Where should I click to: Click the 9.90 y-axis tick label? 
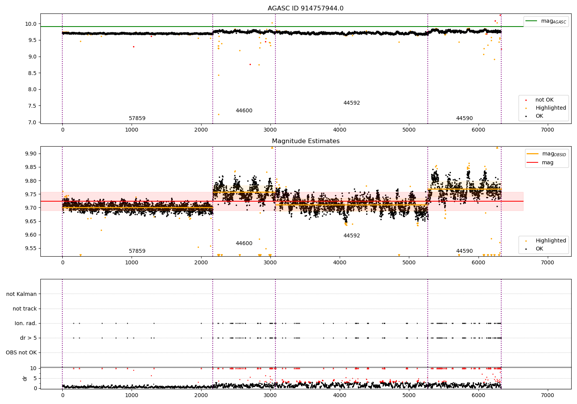(x=31, y=154)
